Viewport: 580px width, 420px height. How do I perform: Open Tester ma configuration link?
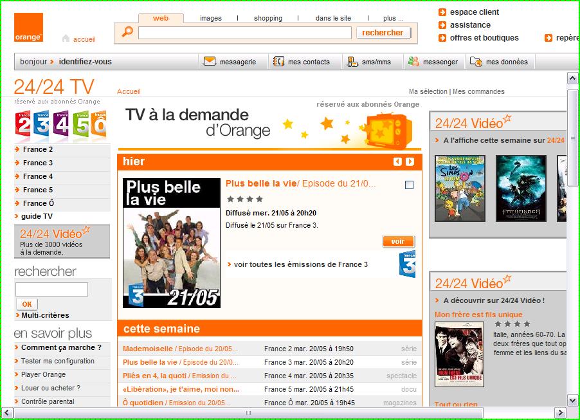point(58,361)
